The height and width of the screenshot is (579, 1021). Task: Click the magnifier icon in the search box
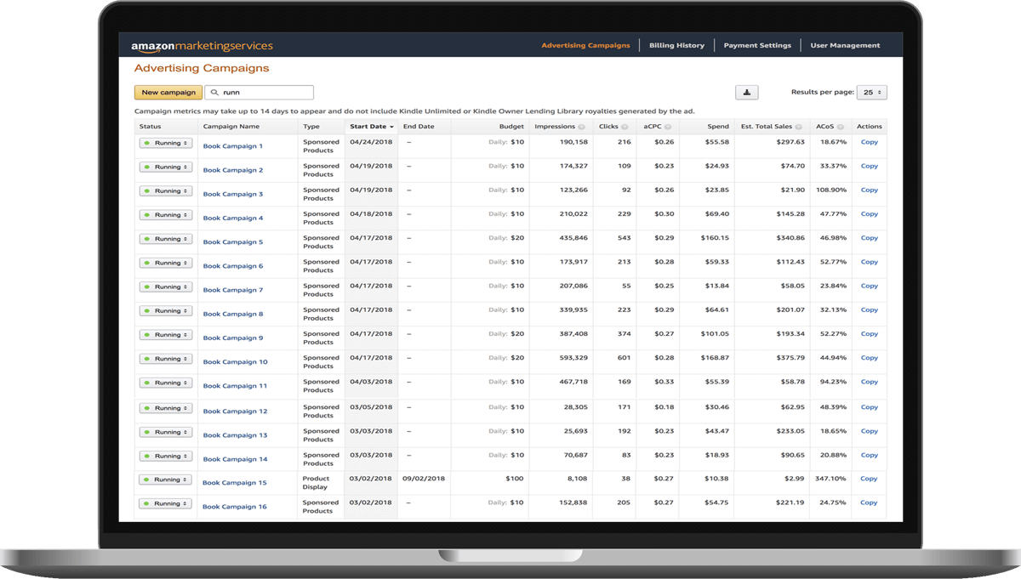[216, 92]
